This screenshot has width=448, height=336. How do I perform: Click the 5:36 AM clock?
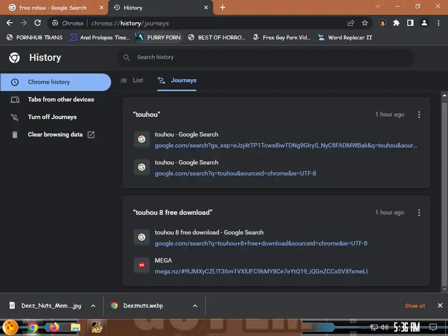click(x=407, y=327)
